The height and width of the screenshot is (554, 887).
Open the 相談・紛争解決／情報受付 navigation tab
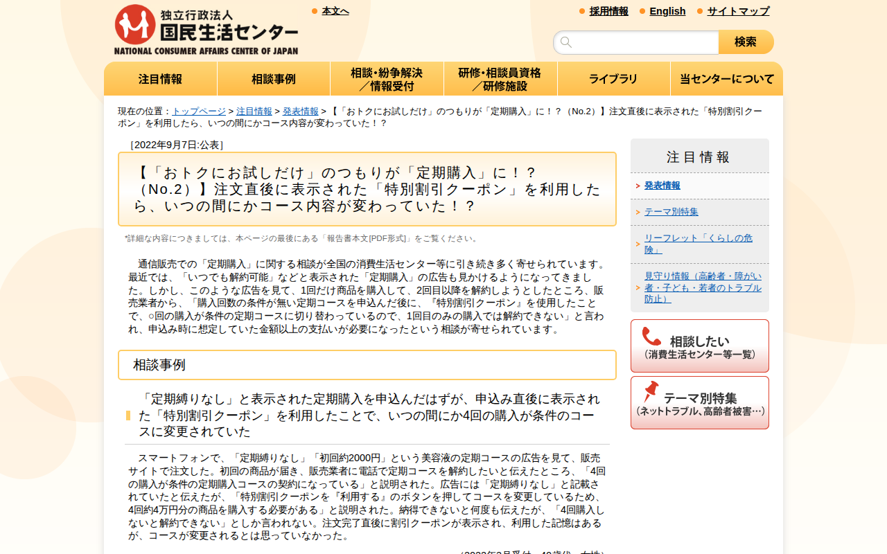(387, 79)
